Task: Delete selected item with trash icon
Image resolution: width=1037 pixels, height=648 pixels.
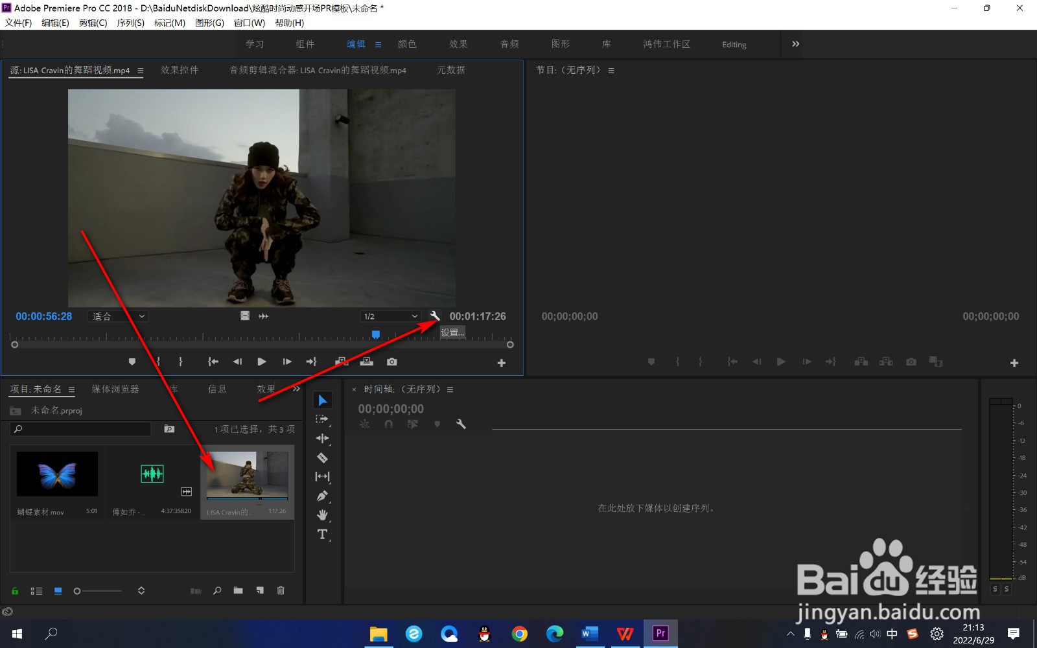Action: (281, 590)
